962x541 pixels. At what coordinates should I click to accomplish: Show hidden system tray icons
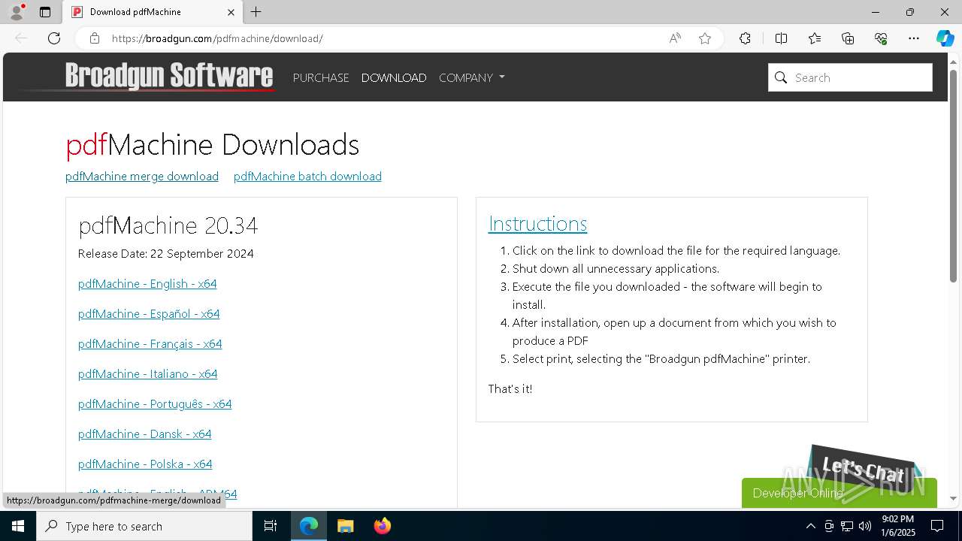pyautogui.click(x=810, y=526)
